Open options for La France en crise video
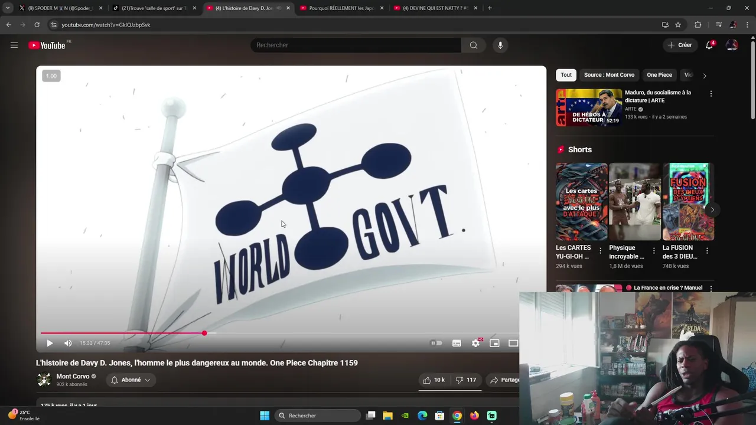This screenshot has height=425, width=756. (711, 289)
